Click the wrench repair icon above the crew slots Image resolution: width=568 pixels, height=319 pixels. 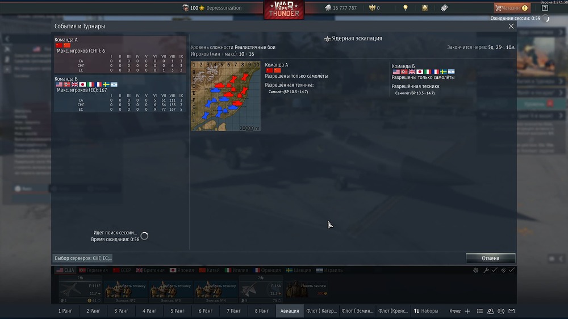click(x=486, y=270)
